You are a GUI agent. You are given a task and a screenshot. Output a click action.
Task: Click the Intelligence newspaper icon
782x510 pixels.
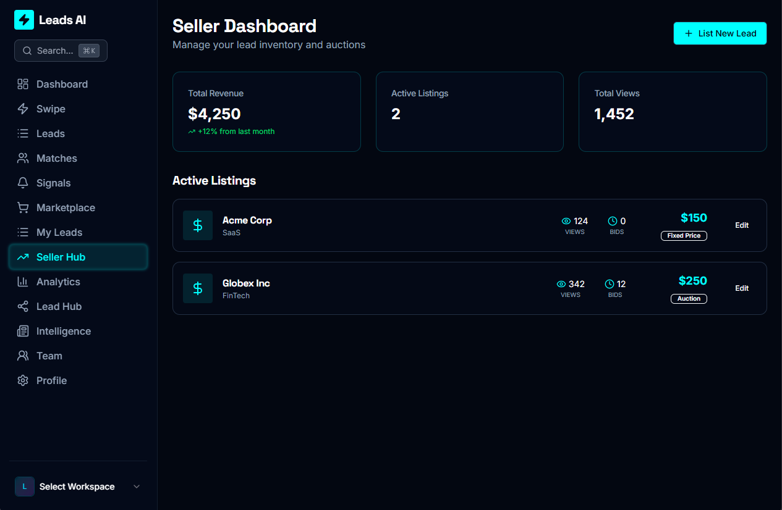(x=23, y=331)
